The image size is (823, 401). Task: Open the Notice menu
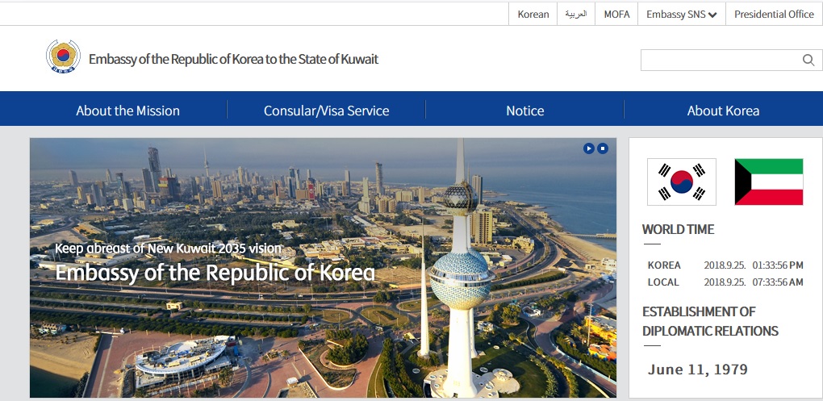tap(525, 111)
